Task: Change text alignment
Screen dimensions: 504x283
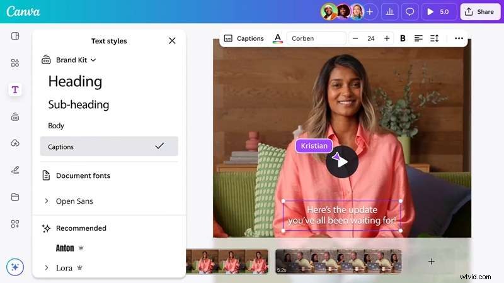Action: [x=418, y=38]
